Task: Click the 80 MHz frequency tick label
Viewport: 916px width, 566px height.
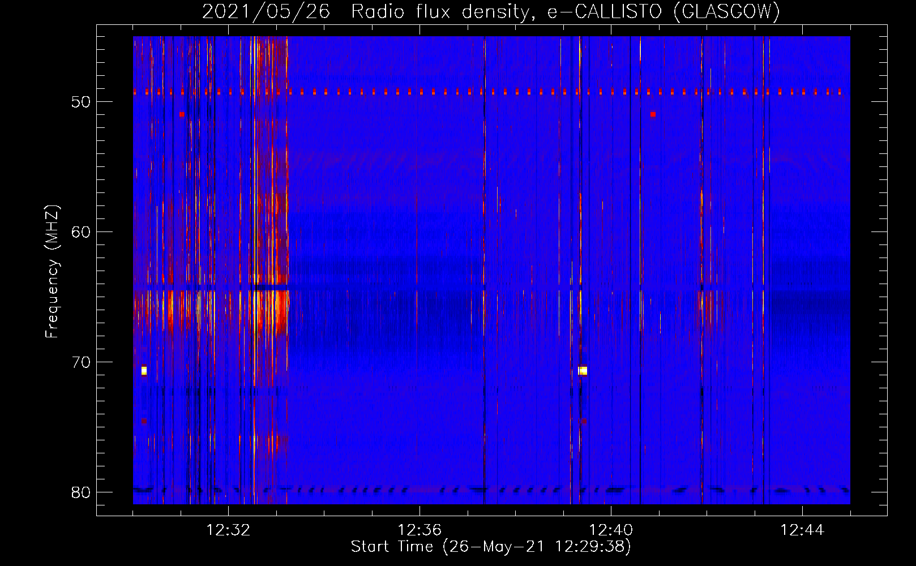Action: (x=81, y=492)
